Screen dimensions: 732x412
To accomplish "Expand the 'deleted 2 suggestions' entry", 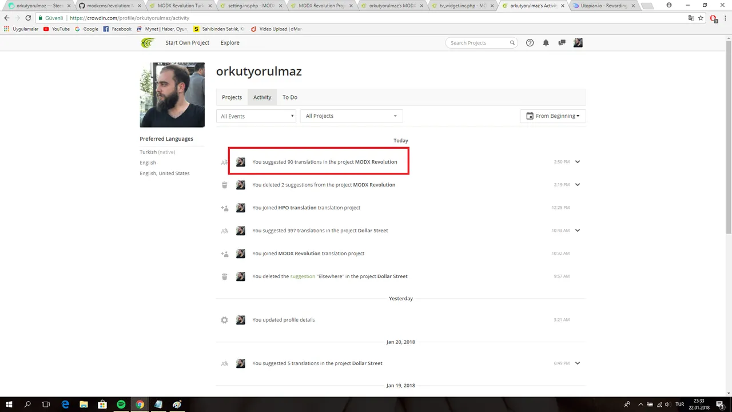I will [578, 185].
